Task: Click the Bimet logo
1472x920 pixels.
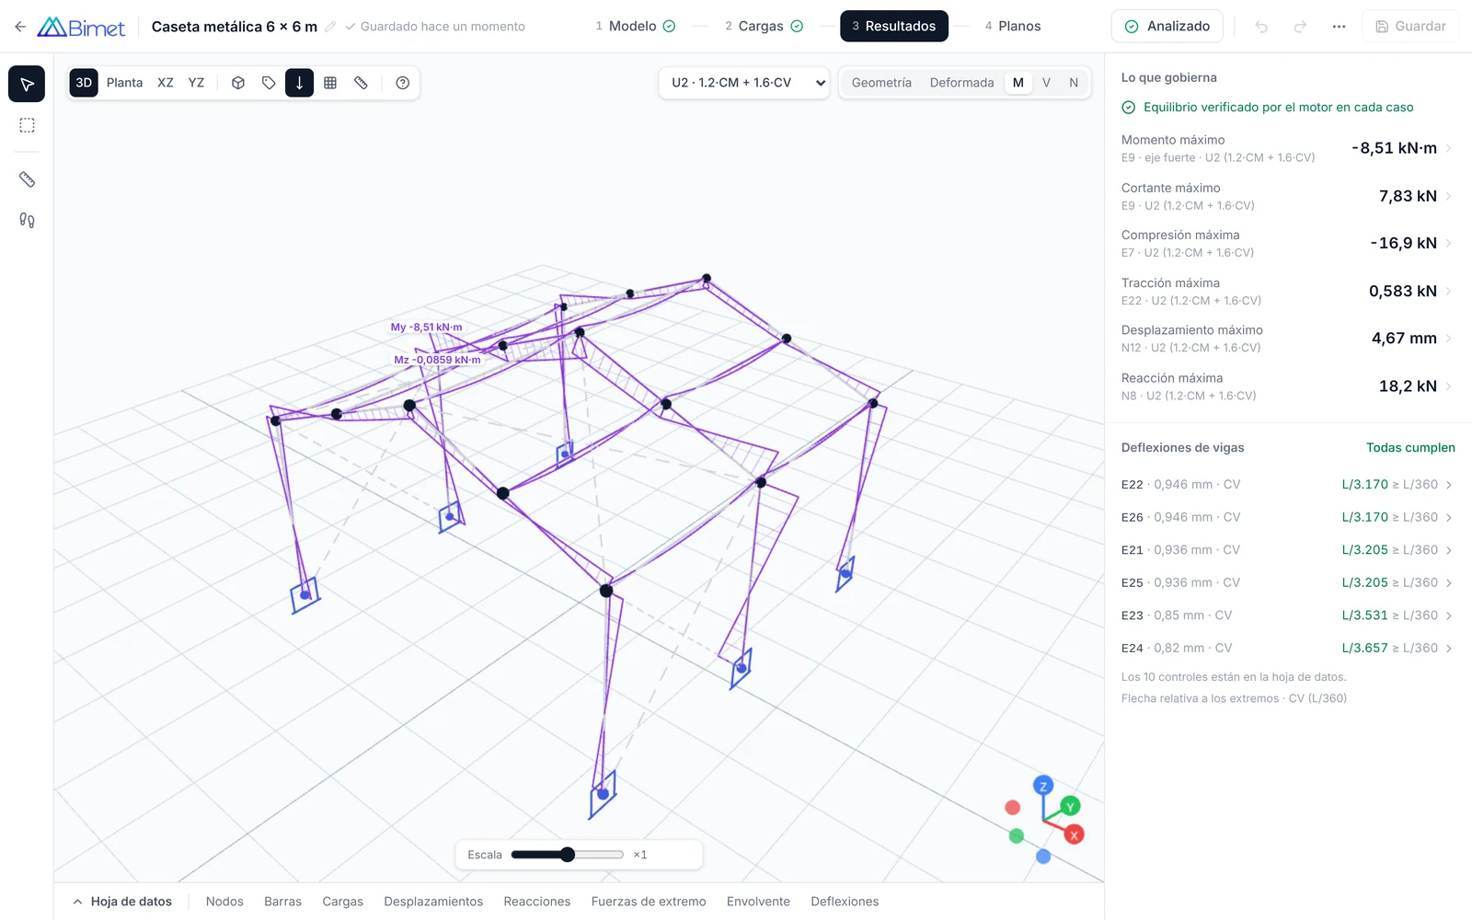Action: (x=81, y=27)
